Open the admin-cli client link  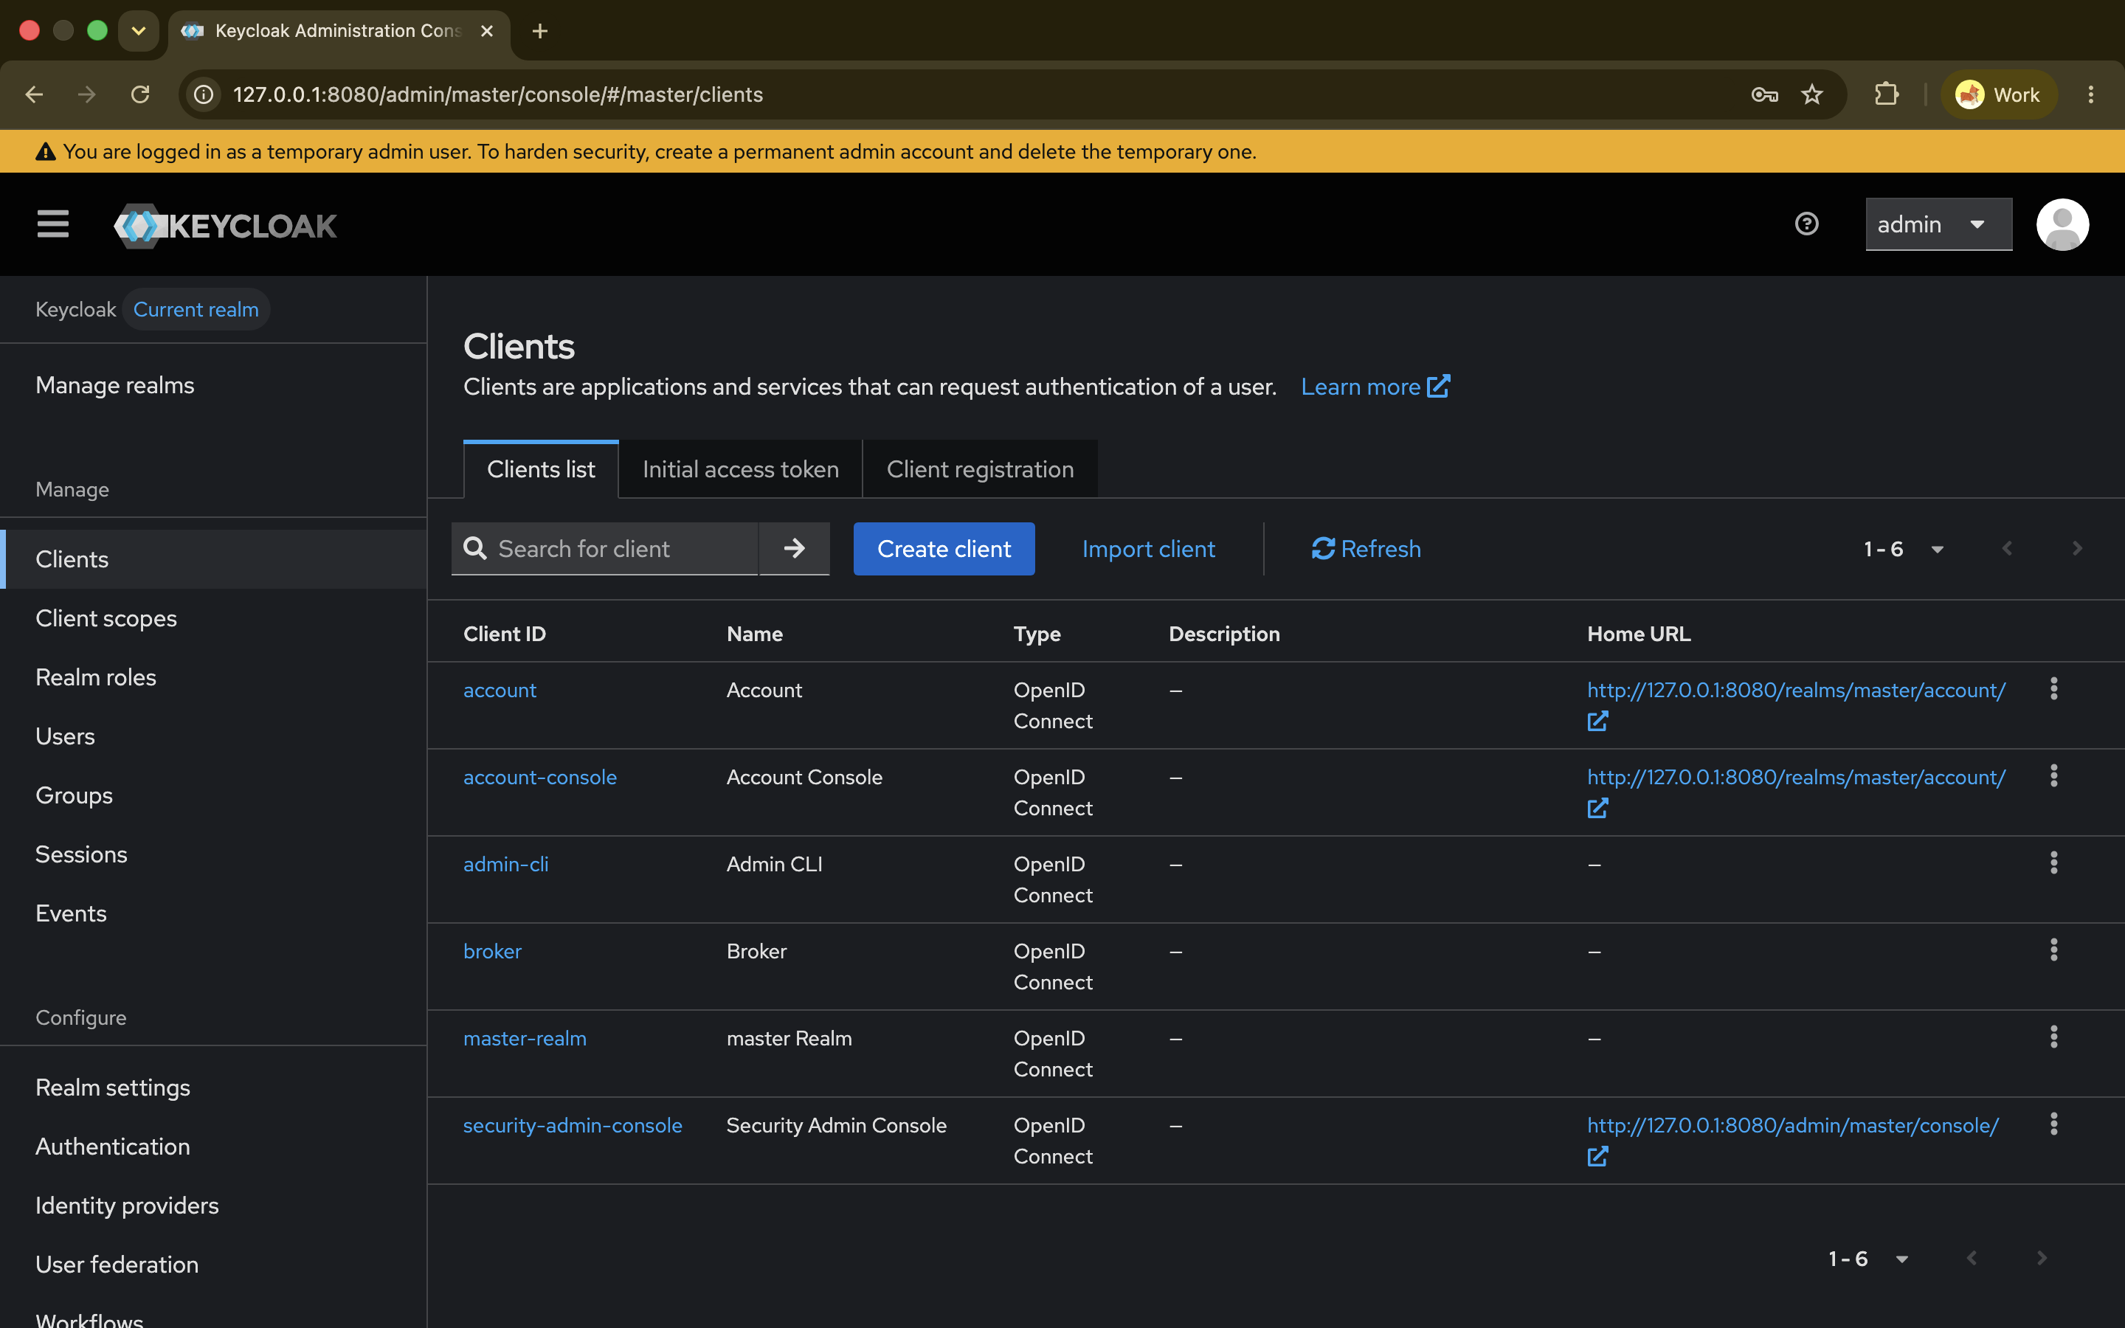pos(505,864)
